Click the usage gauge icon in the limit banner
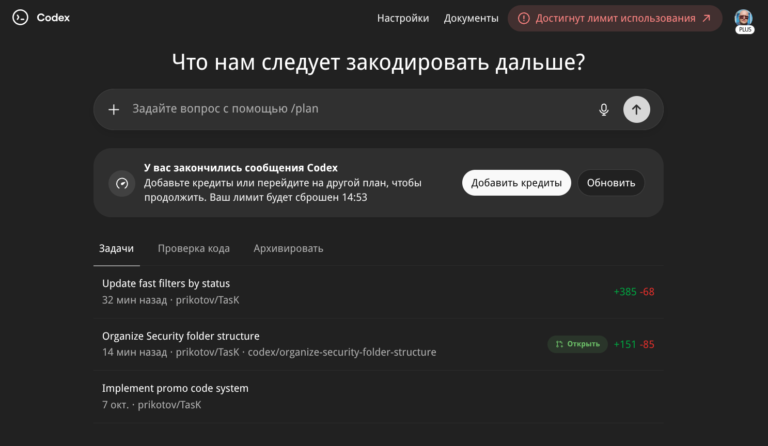The height and width of the screenshot is (446, 768). coord(122,183)
